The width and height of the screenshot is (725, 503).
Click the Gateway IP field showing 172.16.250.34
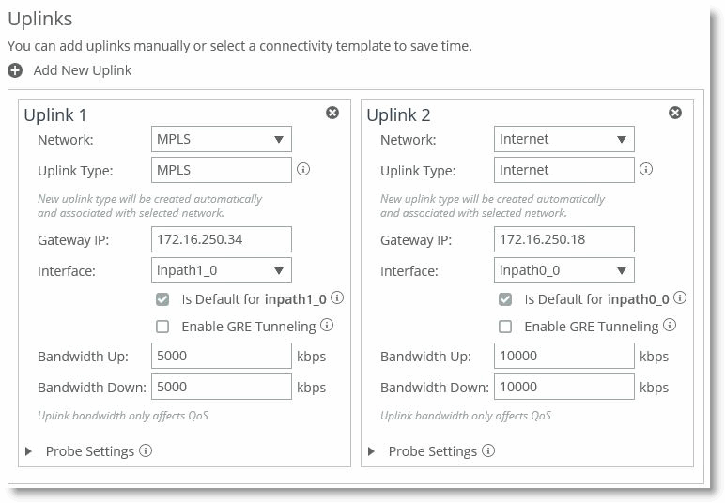[x=222, y=239]
